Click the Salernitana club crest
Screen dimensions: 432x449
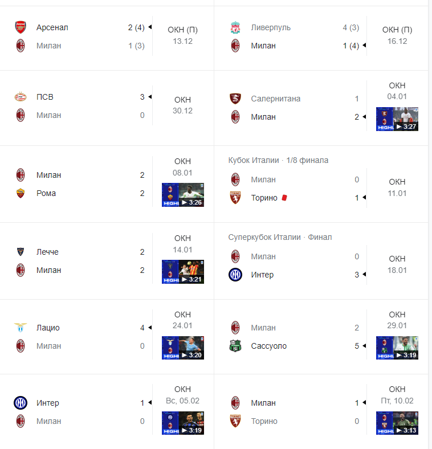pos(235,99)
